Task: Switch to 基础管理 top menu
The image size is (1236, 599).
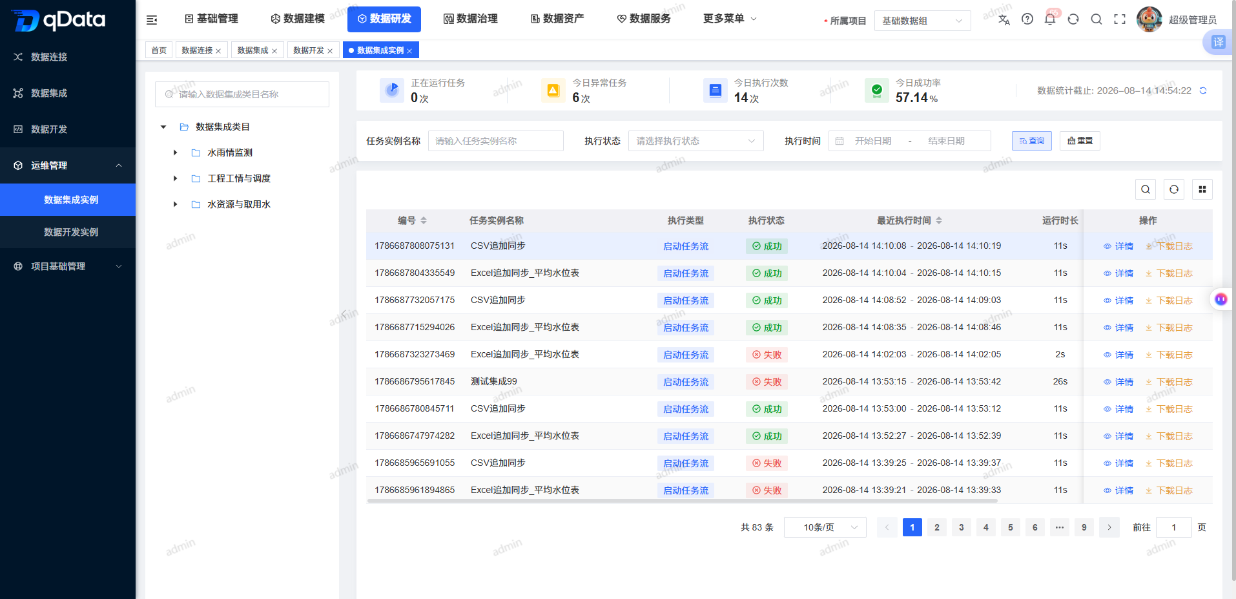Action: 211,19
